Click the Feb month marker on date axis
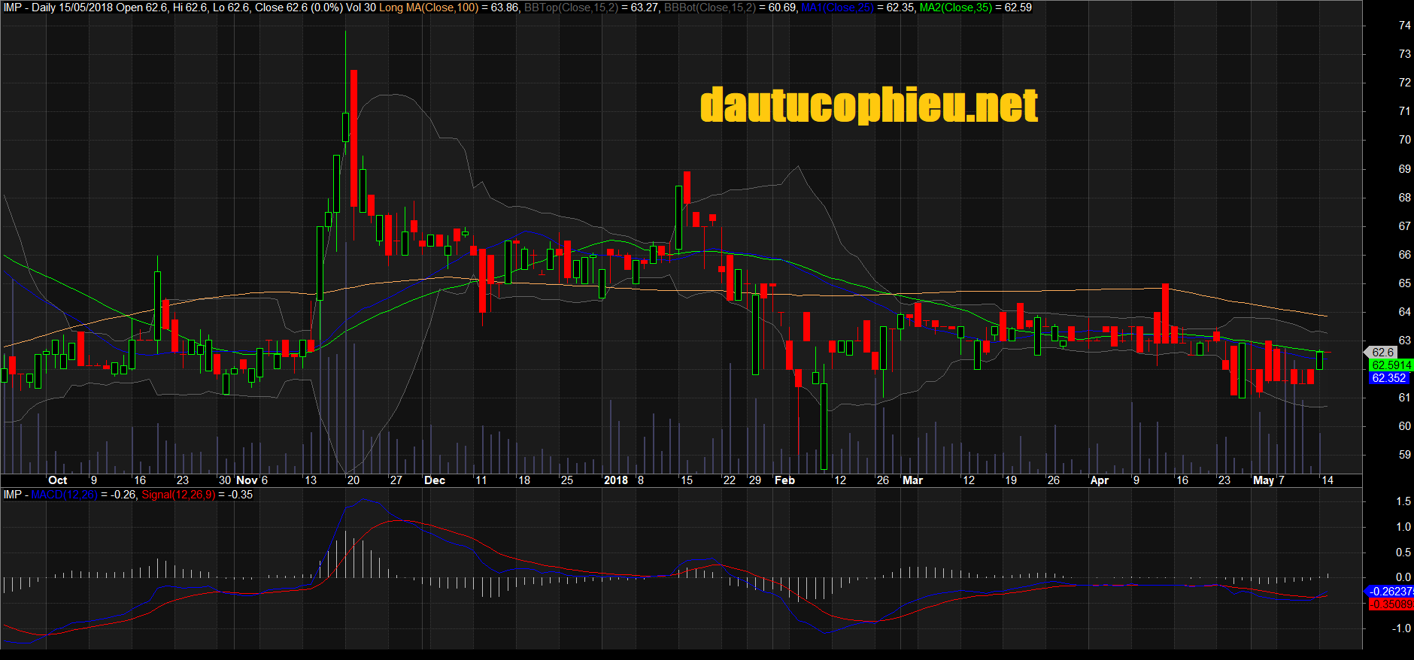Image resolution: width=1414 pixels, height=660 pixels. pos(784,480)
